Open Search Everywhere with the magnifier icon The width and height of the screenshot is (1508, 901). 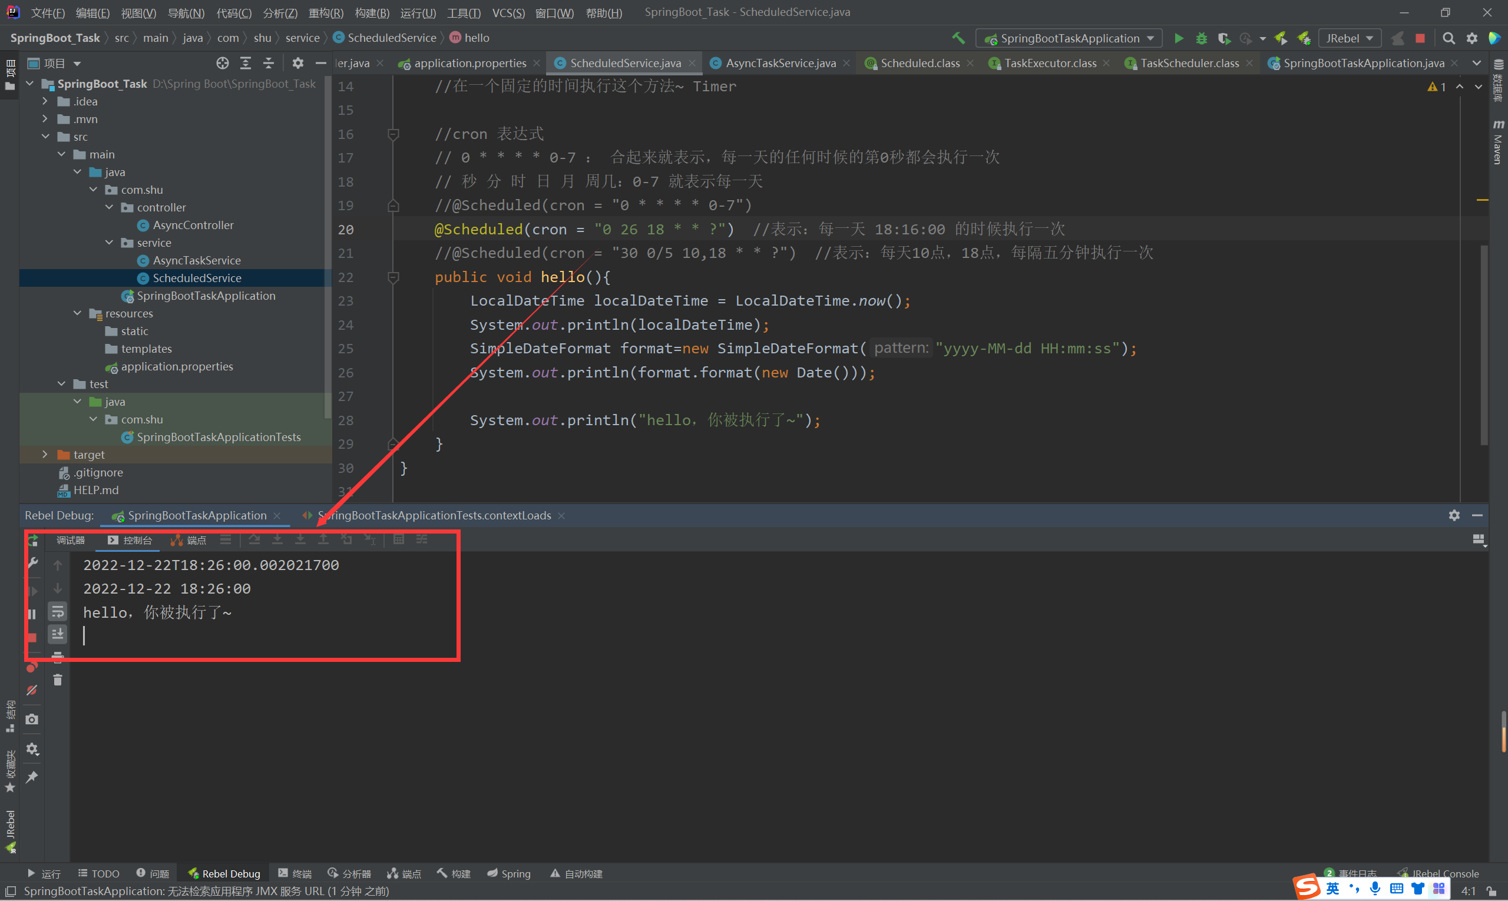click(1449, 38)
